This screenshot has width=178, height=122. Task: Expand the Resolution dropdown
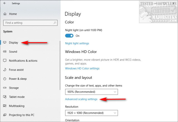(91, 113)
